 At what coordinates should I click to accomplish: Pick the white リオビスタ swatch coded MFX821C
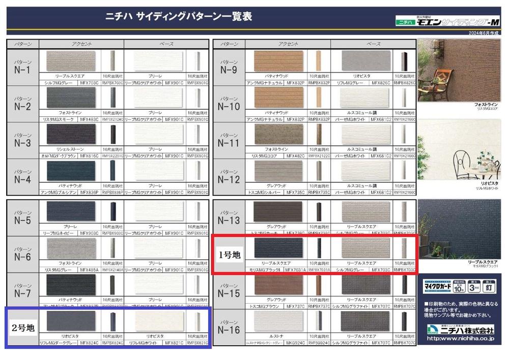(x=159, y=321)
